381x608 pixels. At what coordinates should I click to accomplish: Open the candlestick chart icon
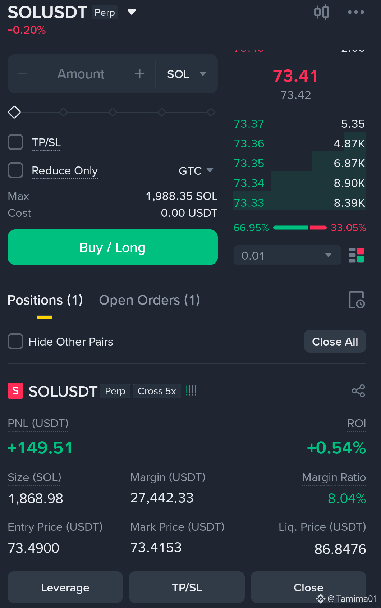point(321,12)
